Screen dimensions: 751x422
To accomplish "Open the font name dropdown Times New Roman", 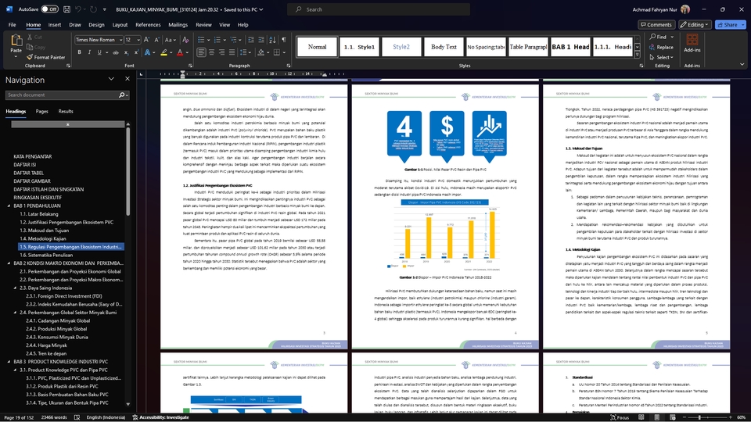I will coord(120,40).
